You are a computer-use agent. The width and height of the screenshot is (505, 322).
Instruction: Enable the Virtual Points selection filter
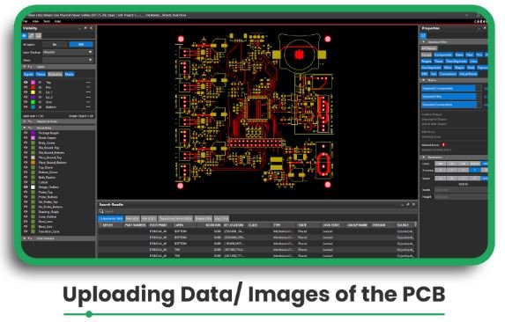coord(468,74)
